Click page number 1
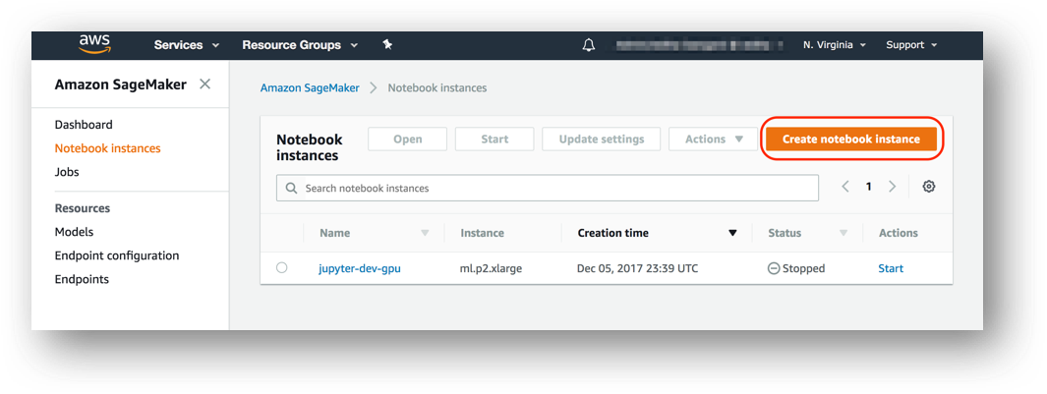Screen dimensions: 1047x394 [x=869, y=187]
